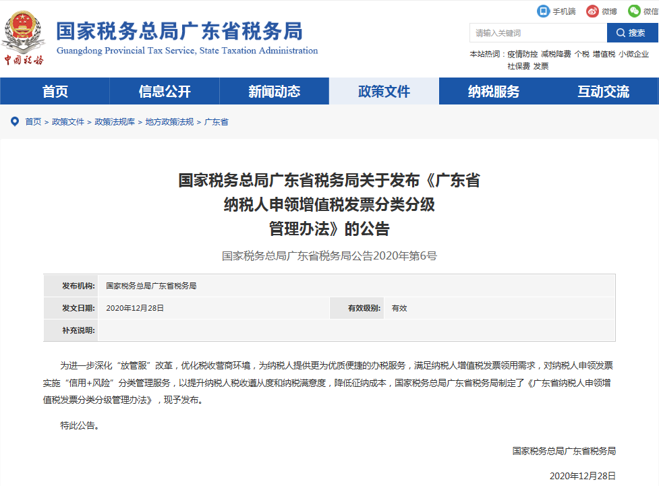Click hot word 疫情防控
This screenshot has width=659, height=486.
coord(522,54)
